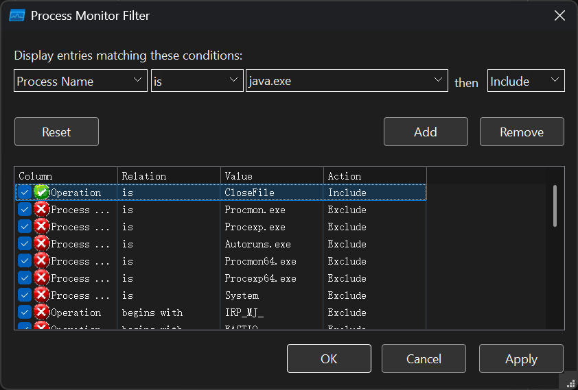Click the red exclude icon for Procexp64.exe

[x=41, y=278]
